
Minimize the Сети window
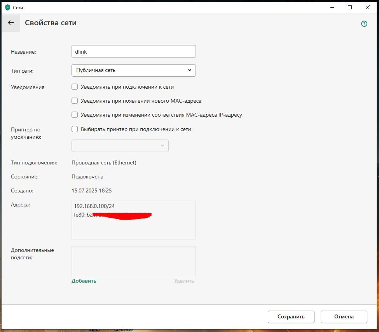coord(332,7)
